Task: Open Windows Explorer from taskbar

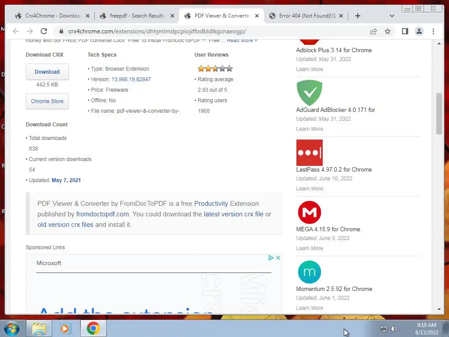Action: [x=39, y=328]
